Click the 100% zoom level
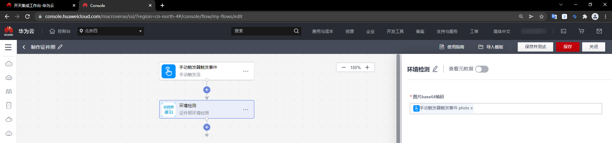The height and width of the screenshot is (143, 612). click(355, 68)
